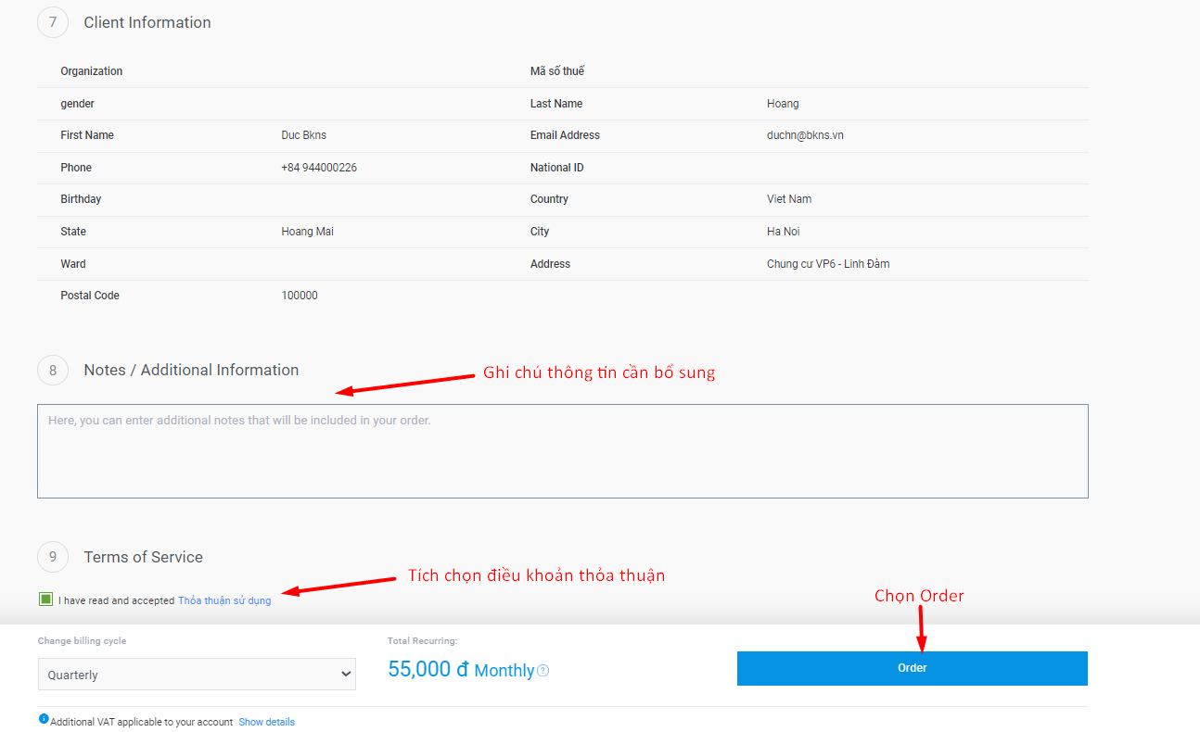Click the Show details VAT link
This screenshot has height=732, width=1200.
(266, 722)
